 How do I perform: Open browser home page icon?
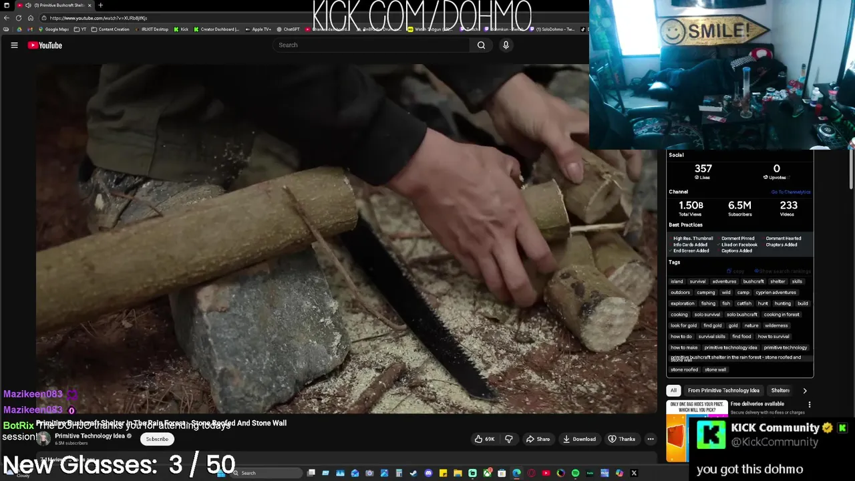pos(31,18)
